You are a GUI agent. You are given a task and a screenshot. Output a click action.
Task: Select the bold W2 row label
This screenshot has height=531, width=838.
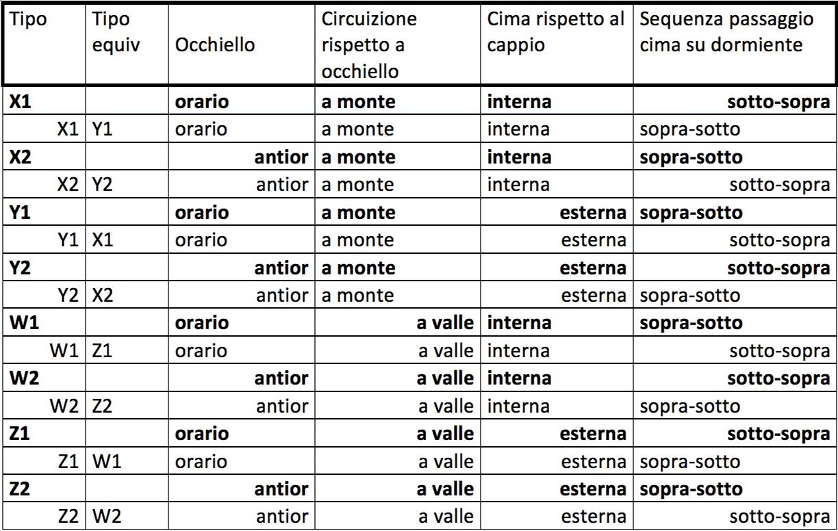[25, 378]
